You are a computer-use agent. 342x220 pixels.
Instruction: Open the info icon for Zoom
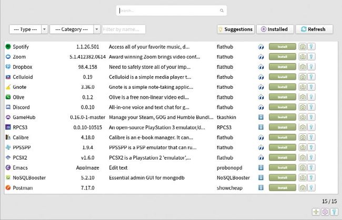[311, 57]
